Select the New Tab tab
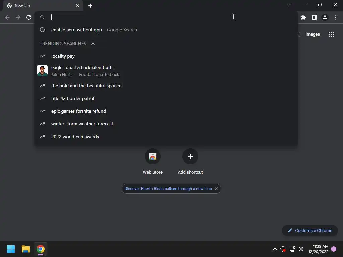343x257 pixels. pos(43,6)
